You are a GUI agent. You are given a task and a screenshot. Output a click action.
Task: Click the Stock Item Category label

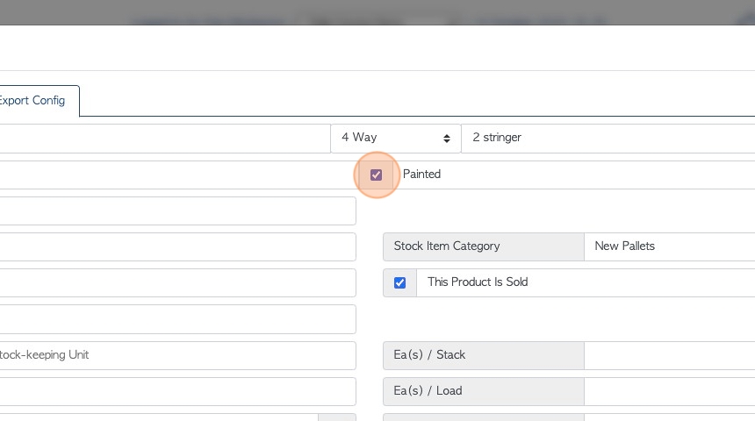484,246
